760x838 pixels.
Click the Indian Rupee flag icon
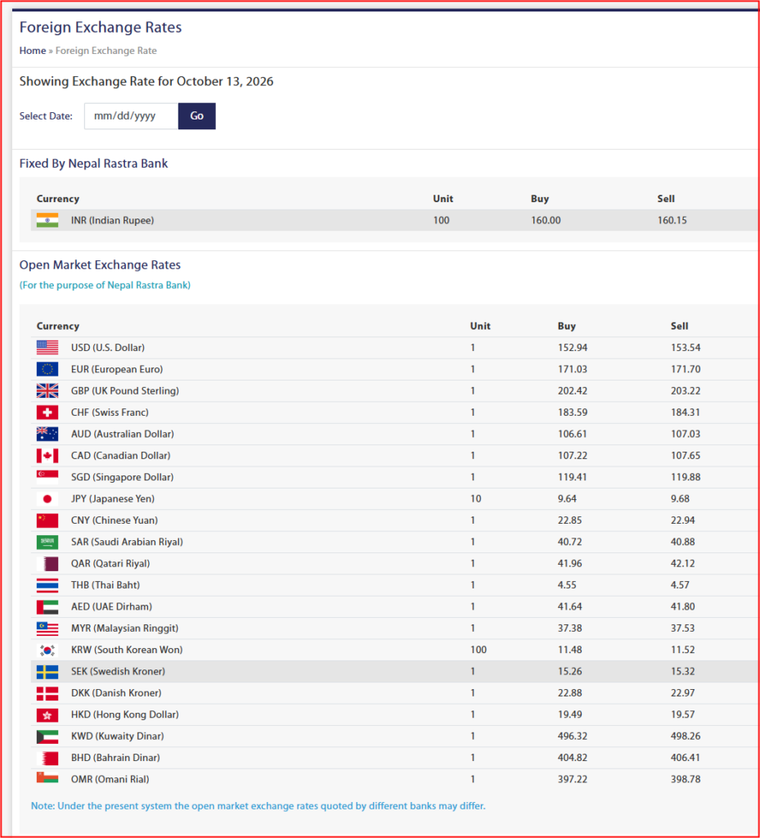(x=47, y=220)
